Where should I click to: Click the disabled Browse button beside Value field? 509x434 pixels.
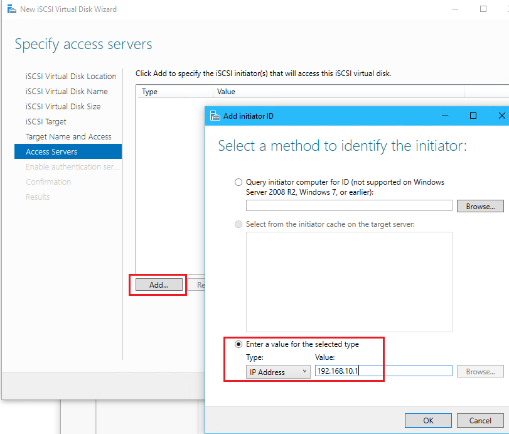coord(480,372)
